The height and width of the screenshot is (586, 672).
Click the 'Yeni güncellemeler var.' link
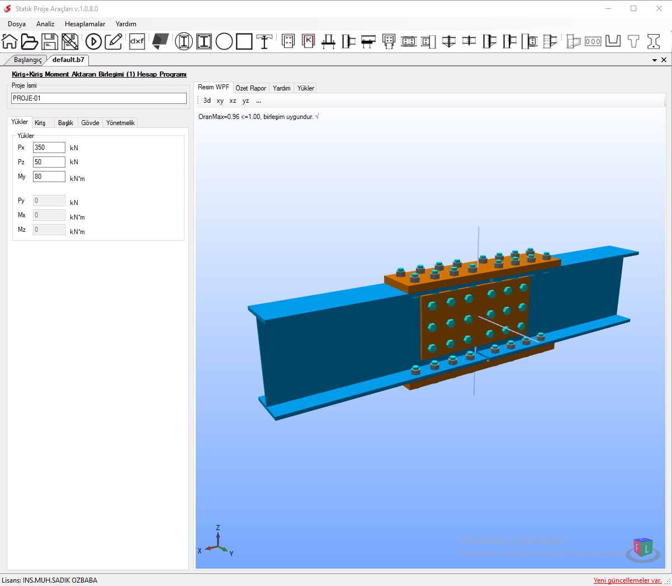point(627,580)
